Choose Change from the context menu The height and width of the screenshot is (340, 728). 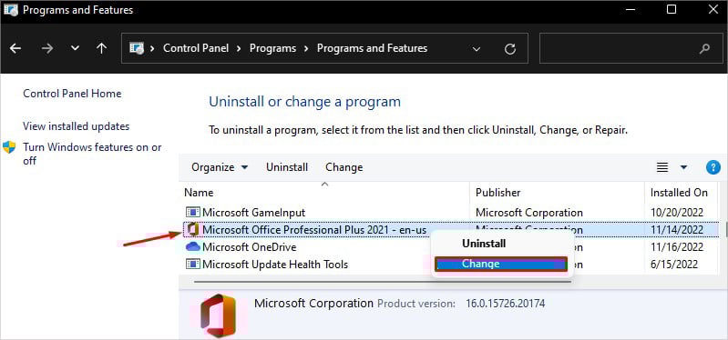501,264
